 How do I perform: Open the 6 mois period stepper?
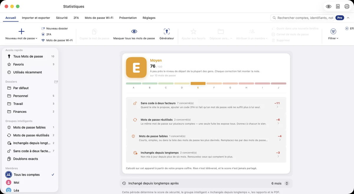pos(287,183)
